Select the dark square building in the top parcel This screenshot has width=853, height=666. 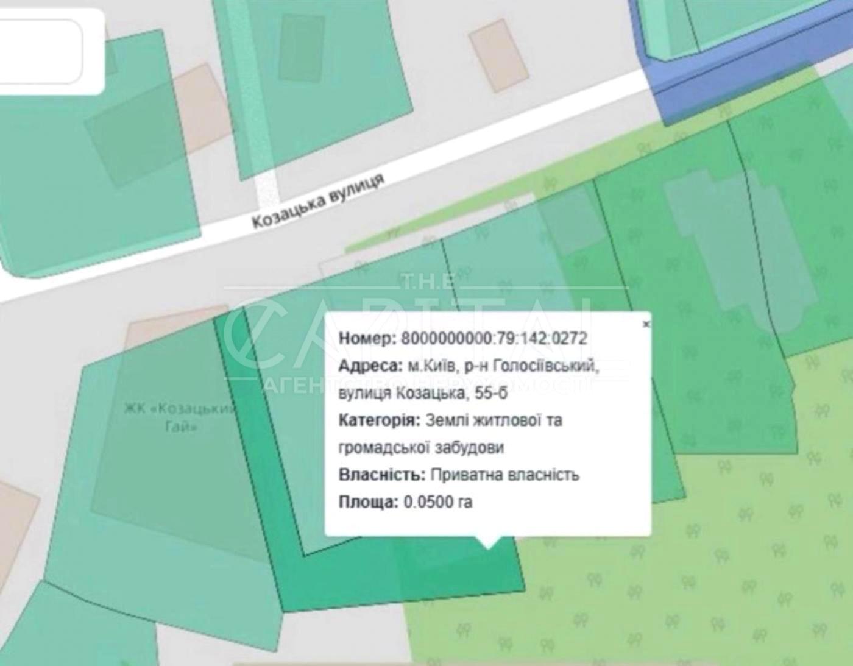click(x=302, y=49)
